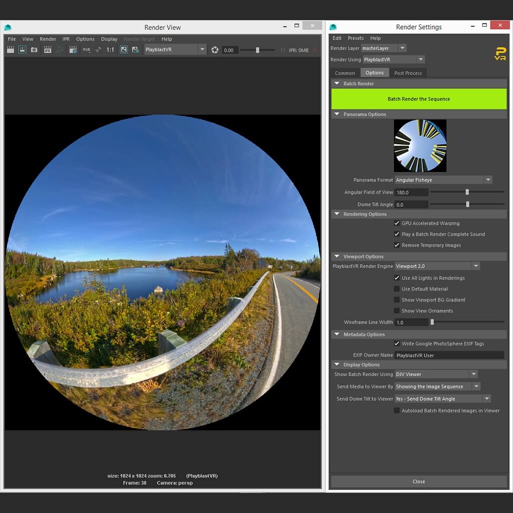
Task: Uncheck Remove Temporary Images
Action: click(397, 245)
